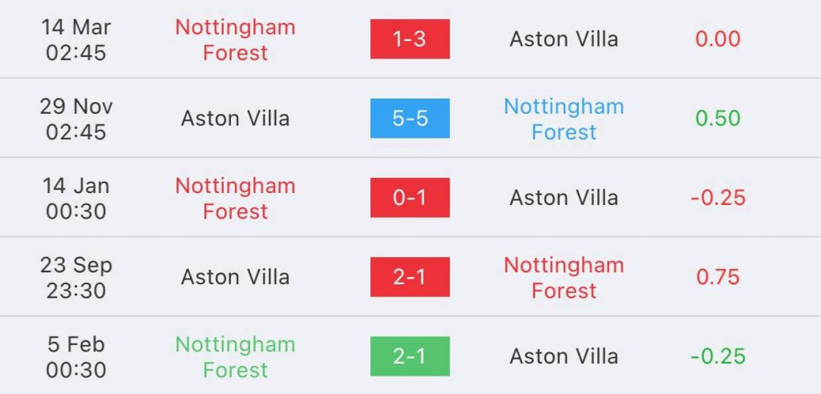Click the 0.75 handicap value
821x394 pixels.
pos(718,277)
